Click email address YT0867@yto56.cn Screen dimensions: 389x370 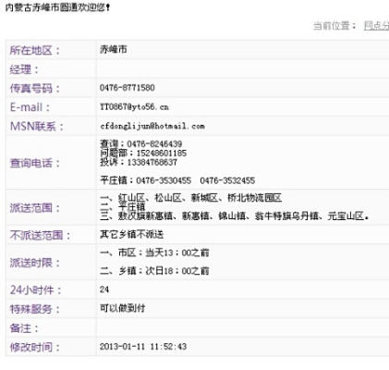point(134,106)
